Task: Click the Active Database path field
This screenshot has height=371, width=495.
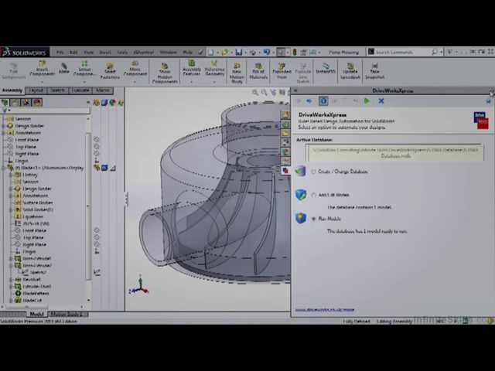Action: (394, 153)
